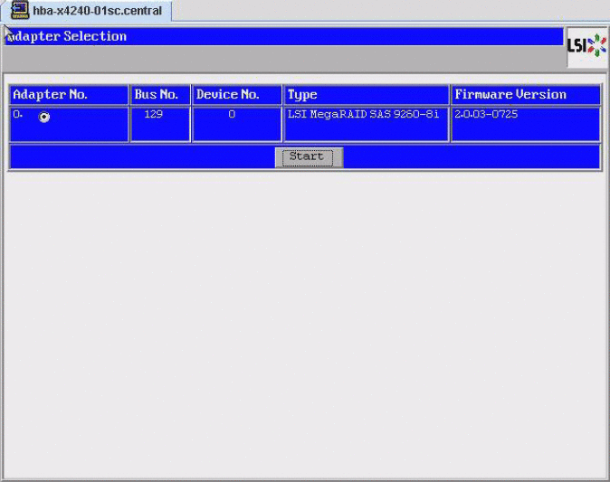Click the Device No. column header
Viewport: 610px width, 482px height.
click(237, 94)
